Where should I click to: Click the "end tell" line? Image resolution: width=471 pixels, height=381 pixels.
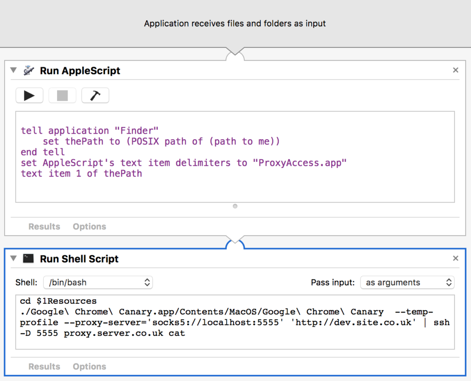(x=43, y=152)
